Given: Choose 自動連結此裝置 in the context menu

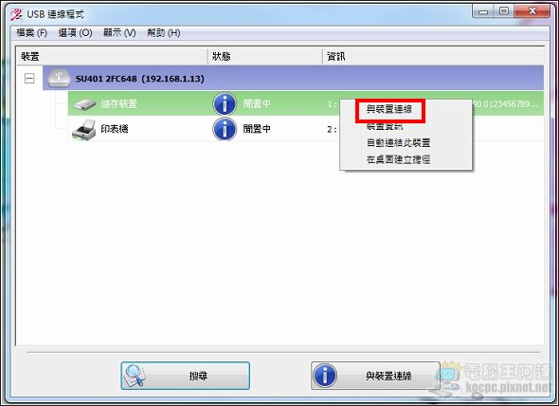Looking at the screenshot, I should [398, 143].
